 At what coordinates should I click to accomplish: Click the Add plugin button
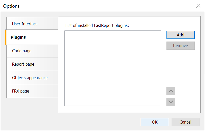pos(180,35)
